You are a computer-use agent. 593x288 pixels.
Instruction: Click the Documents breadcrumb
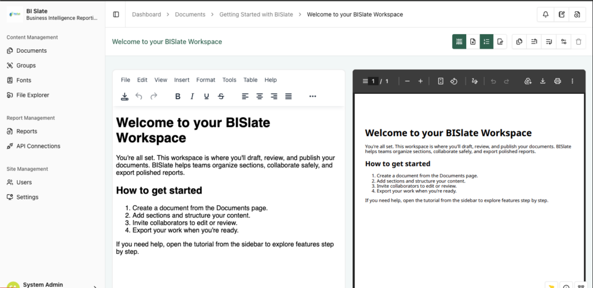(190, 14)
